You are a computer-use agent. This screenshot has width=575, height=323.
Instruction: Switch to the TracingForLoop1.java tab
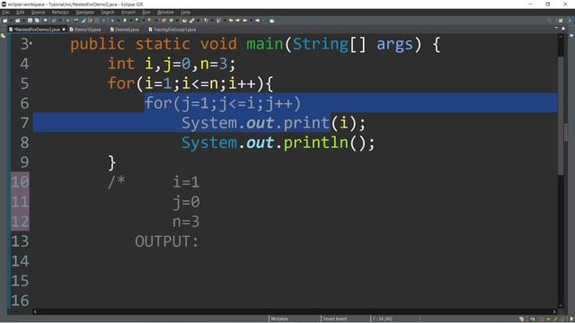point(172,30)
